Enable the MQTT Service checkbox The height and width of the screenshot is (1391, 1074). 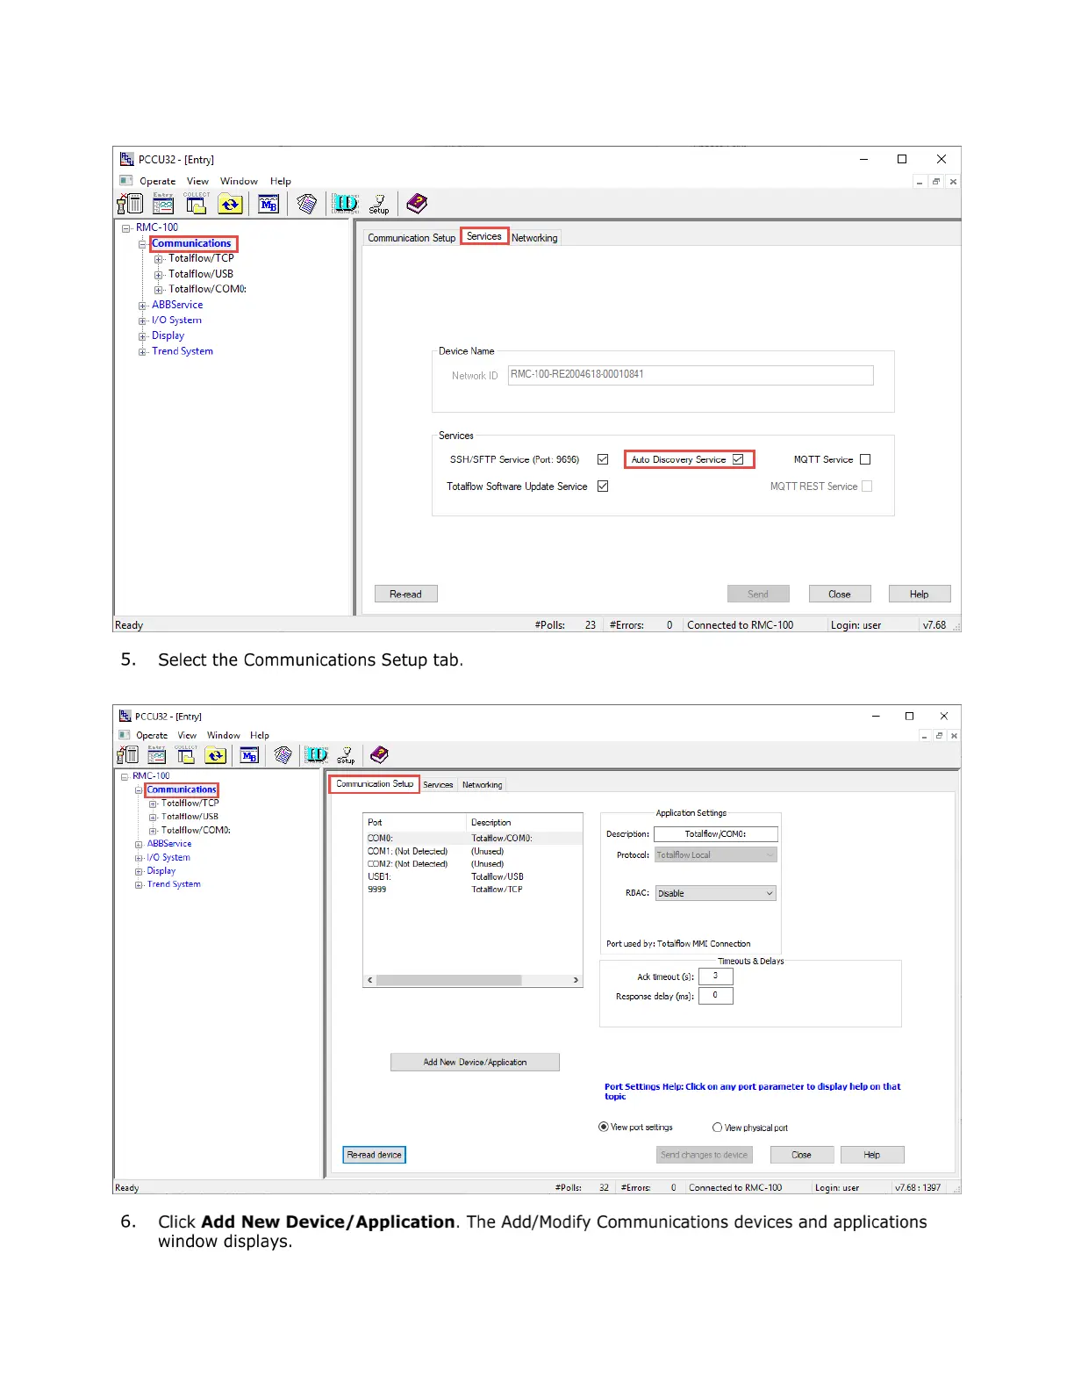[865, 459]
